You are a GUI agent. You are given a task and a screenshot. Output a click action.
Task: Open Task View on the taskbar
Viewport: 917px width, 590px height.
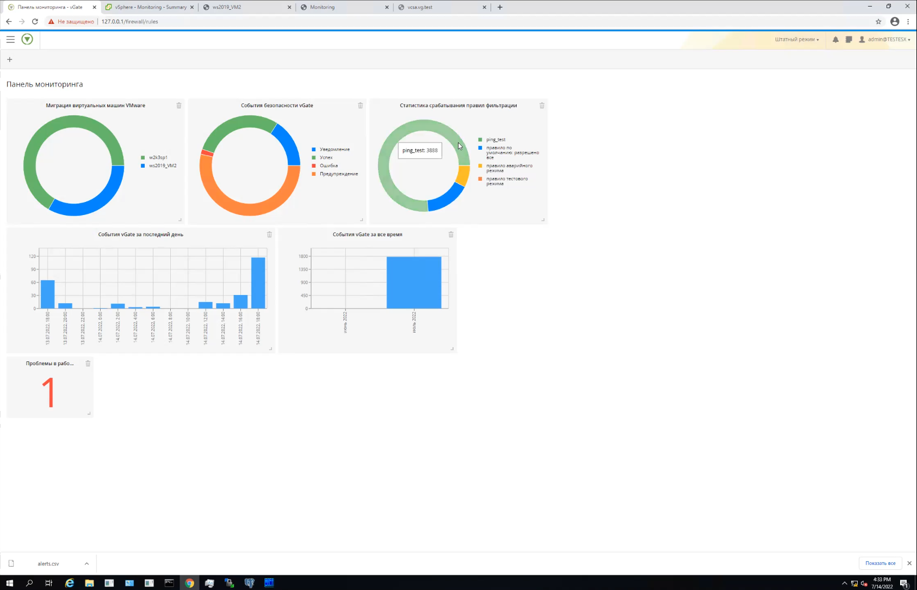(x=49, y=583)
